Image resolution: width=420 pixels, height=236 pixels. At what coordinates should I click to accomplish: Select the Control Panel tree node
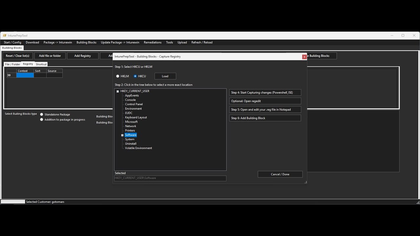(x=134, y=104)
